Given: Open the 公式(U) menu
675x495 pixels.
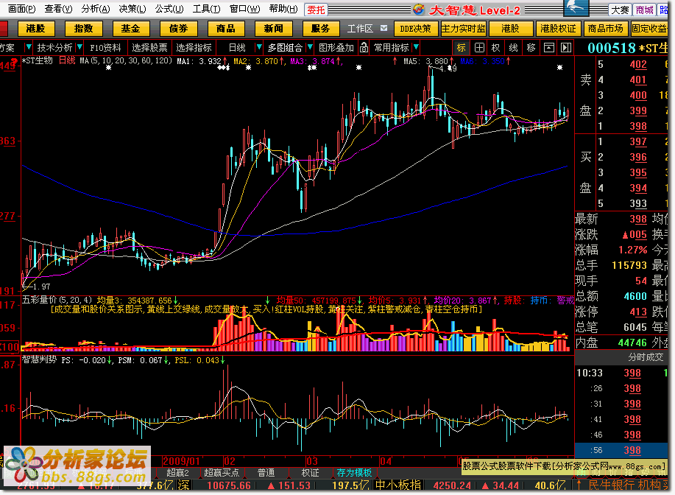Looking at the screenshot, I should click(x=169, y=9).
